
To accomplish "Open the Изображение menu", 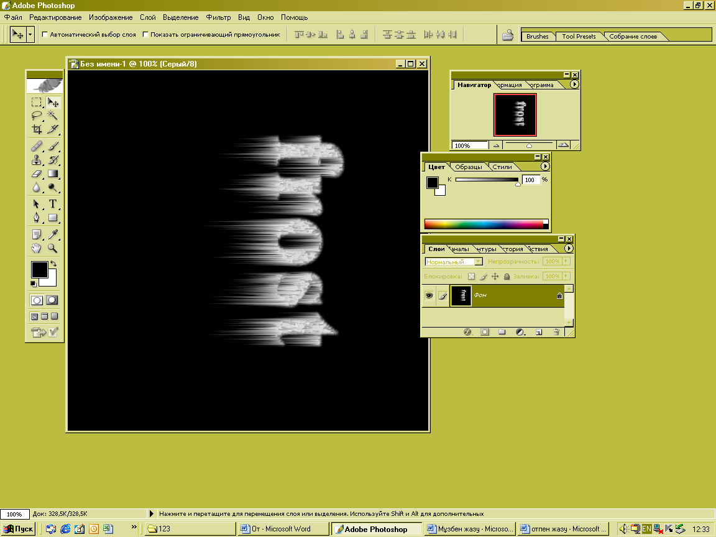I will coord(111,17).
